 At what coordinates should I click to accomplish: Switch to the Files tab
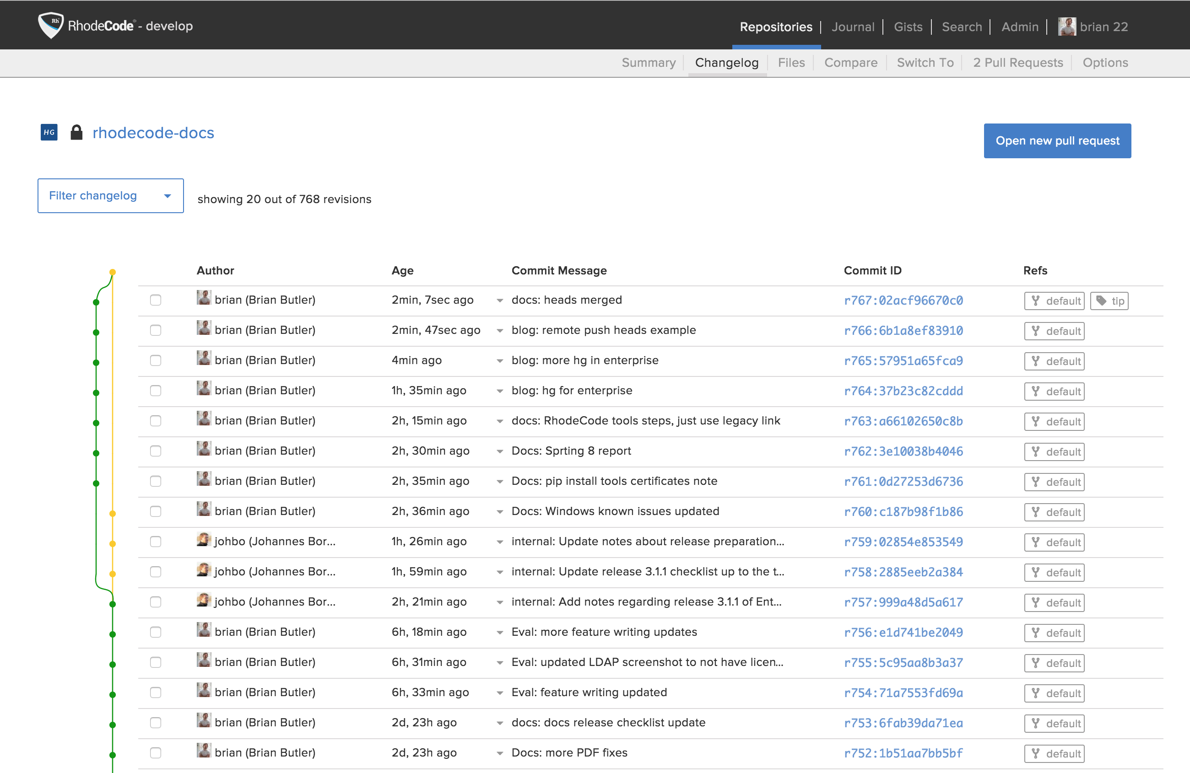point(791,63)
